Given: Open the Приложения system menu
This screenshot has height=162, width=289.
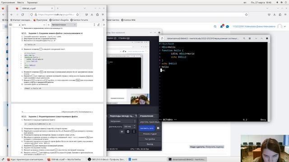Looking at the screenshot, I should pos(8,2).
